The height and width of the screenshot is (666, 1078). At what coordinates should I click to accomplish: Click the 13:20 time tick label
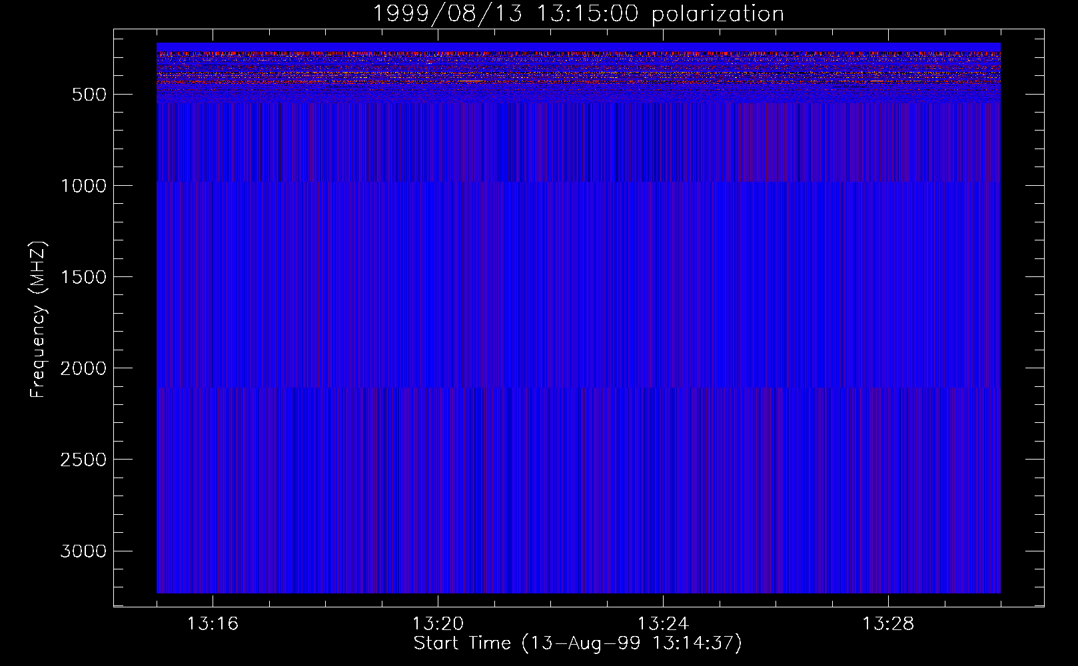click(438, 624)
